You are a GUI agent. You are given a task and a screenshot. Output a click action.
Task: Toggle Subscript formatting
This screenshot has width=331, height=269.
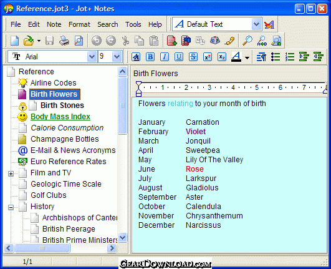pos(222,57)
